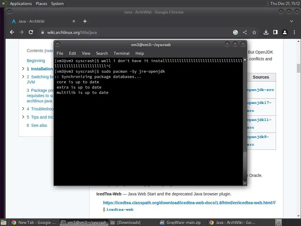Click the ArchWiki favicon on the tab
Image resolution: width=301 pixels, height=226 pixels.
coord(14,21)
